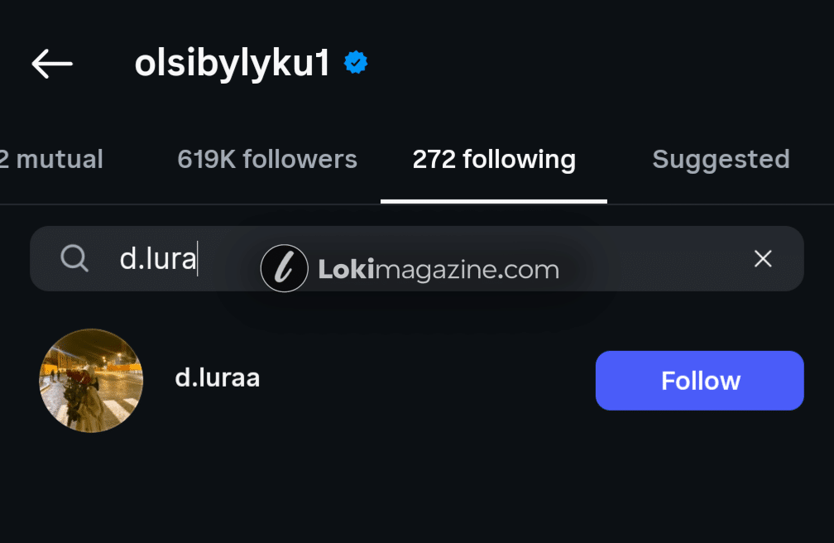Click the magnifying glass search icon

tap(74, 259)
